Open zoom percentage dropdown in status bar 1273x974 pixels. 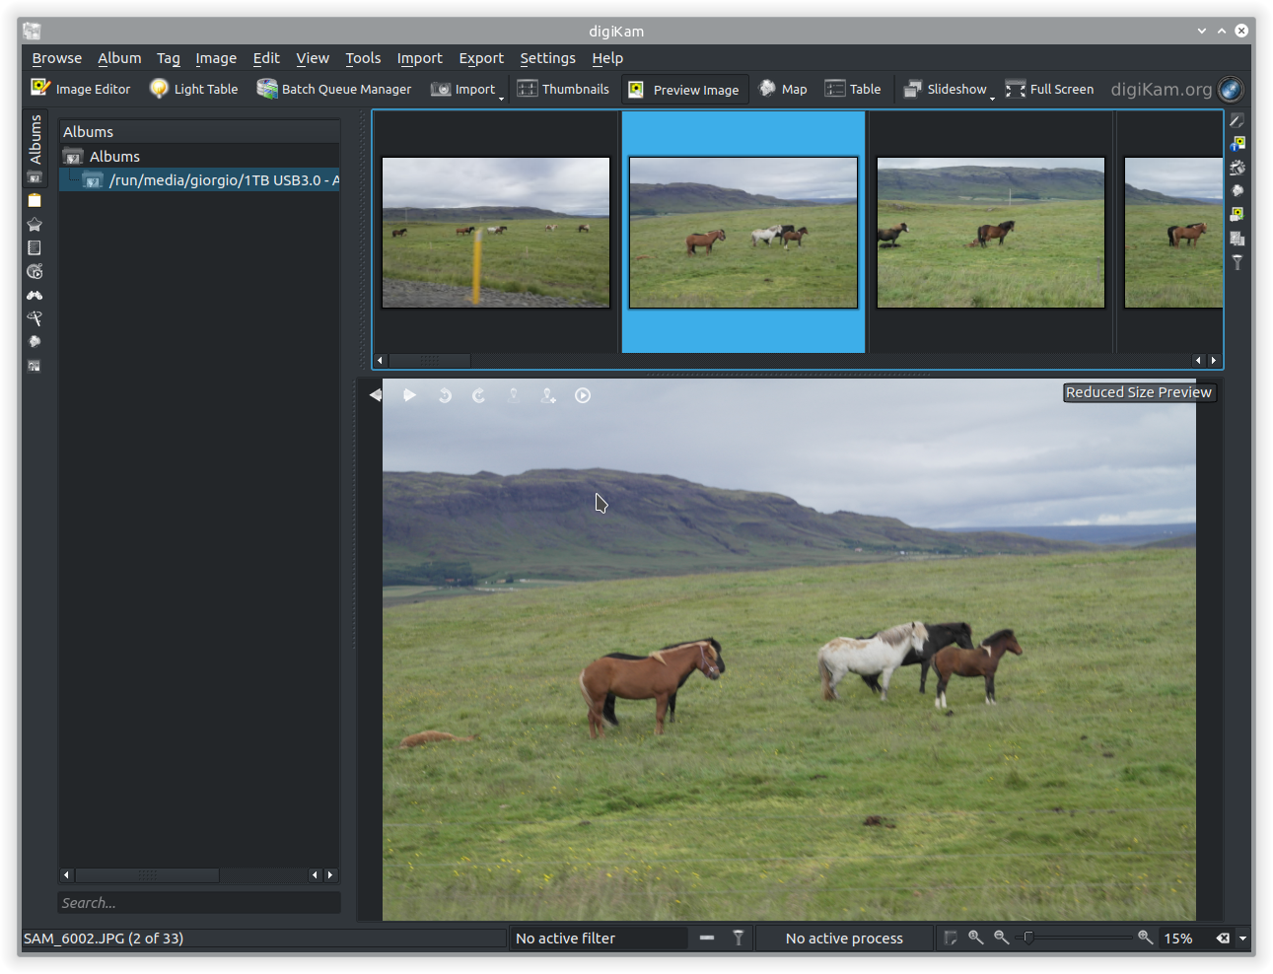[1242, 939]
